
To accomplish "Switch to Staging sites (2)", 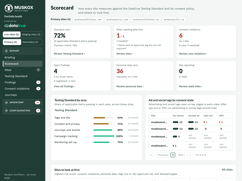I will point(31,34).
